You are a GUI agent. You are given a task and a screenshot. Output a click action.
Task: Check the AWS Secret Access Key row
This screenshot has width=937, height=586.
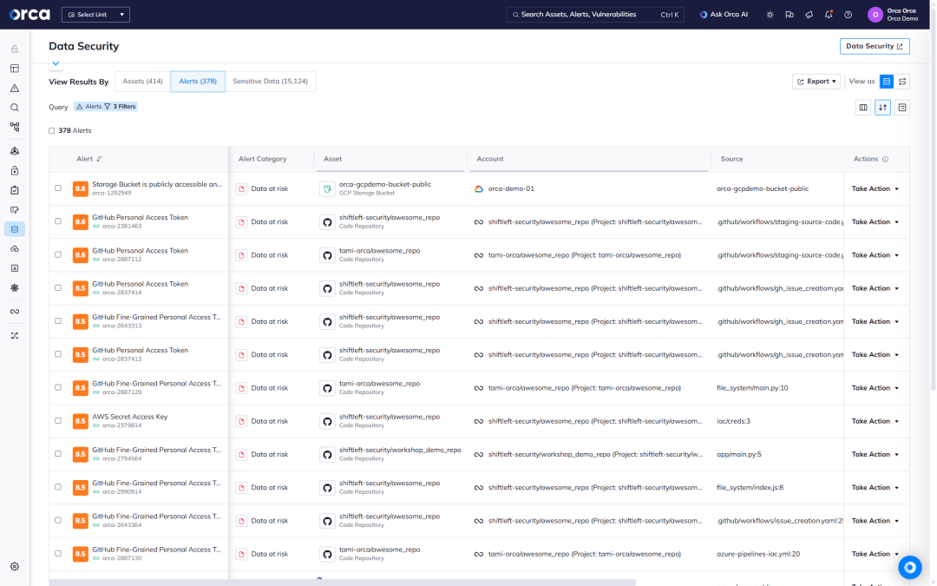58,420
